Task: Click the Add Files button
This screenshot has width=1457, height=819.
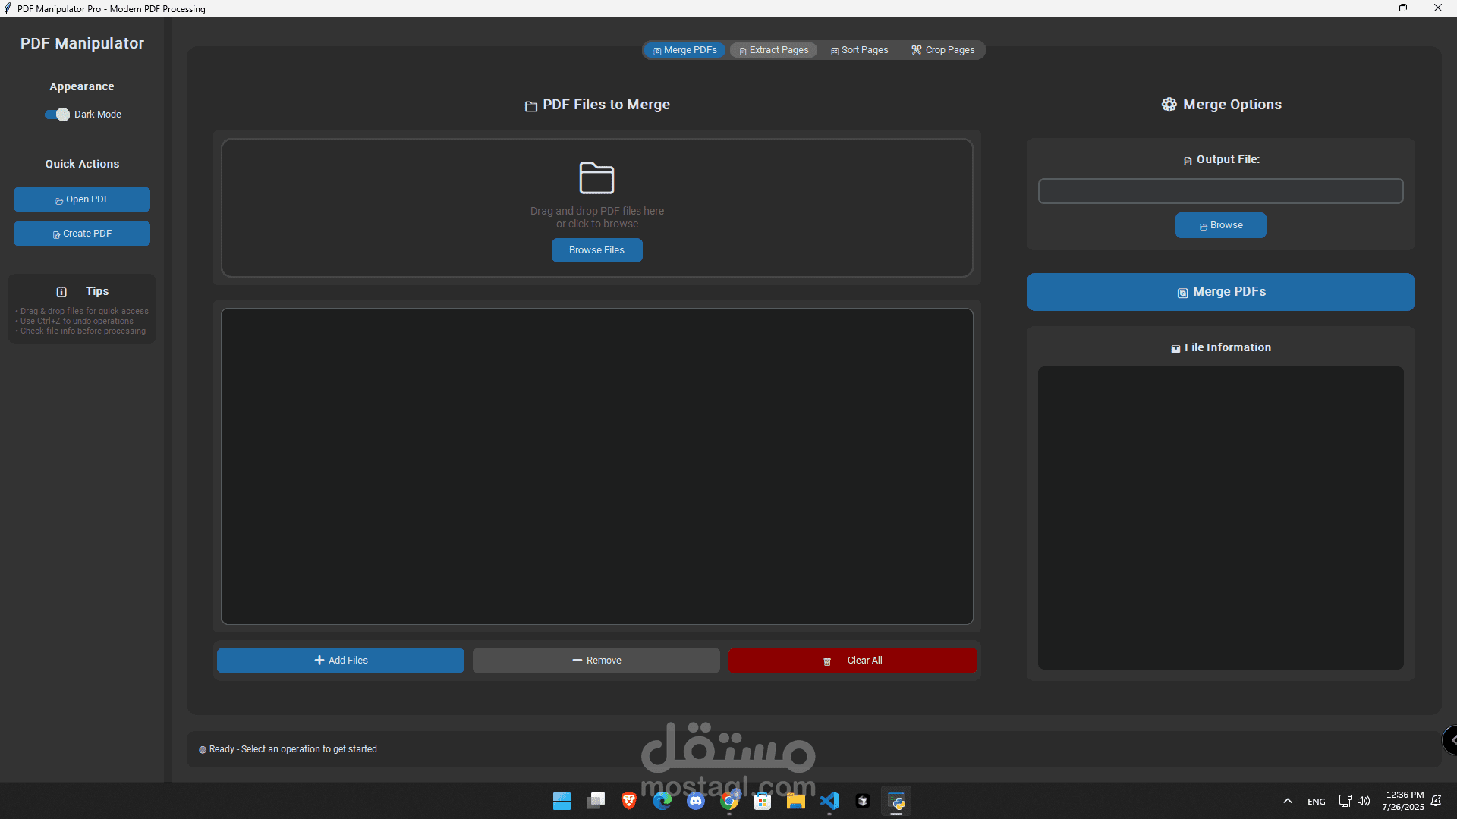Action: coord(341,661)
